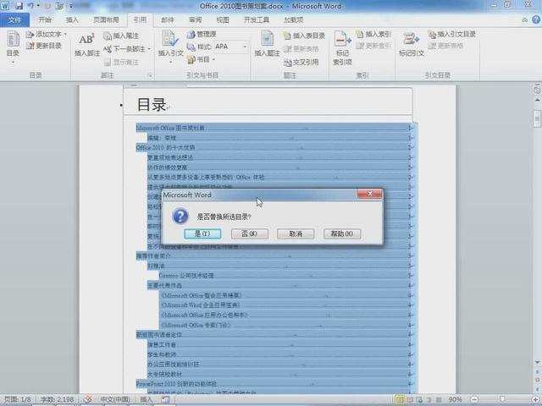542x406 pixels.
Task: Switch to the 视图 View tab
Action: coord(223,20)
